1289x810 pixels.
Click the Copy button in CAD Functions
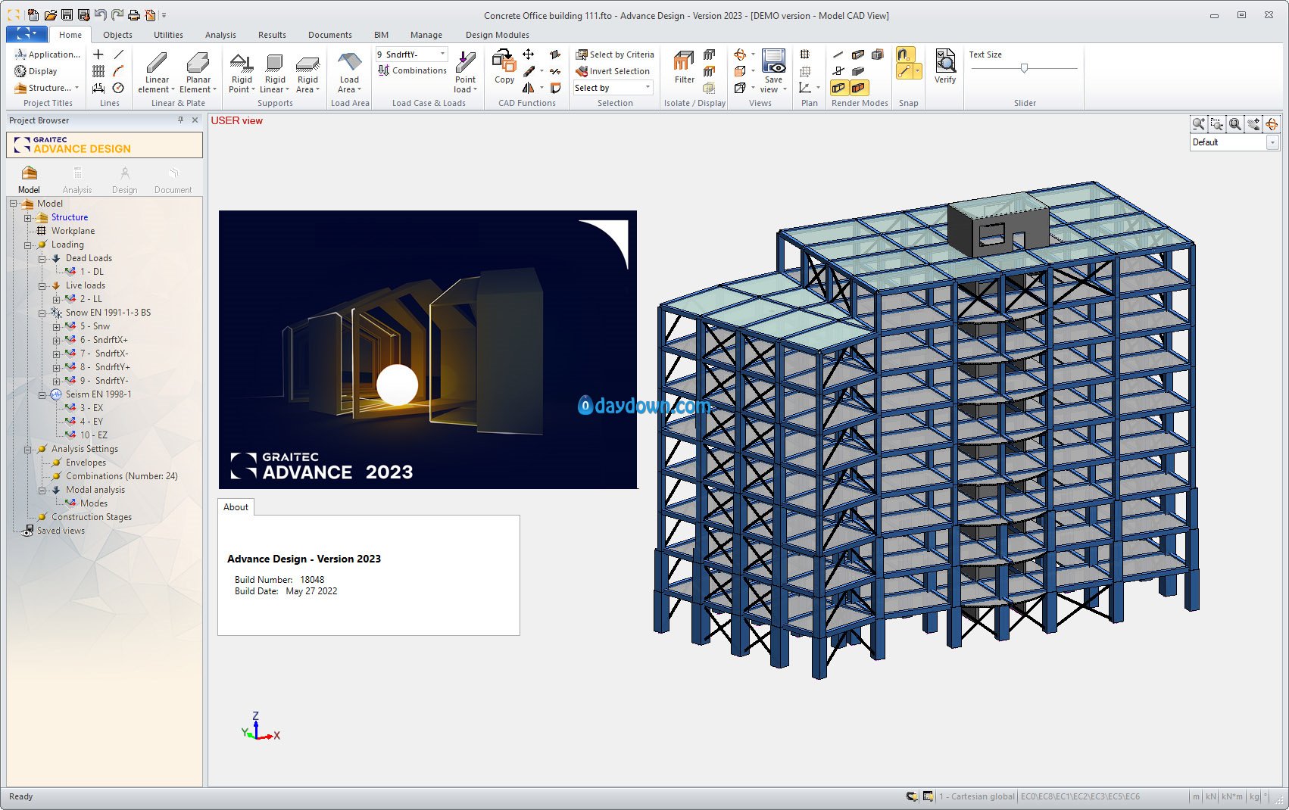tap(504, 67)
